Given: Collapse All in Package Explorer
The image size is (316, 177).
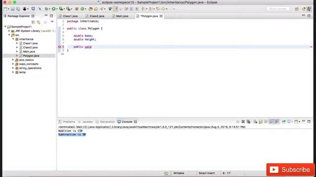Looking at the screenshot, I should point(33,22).
